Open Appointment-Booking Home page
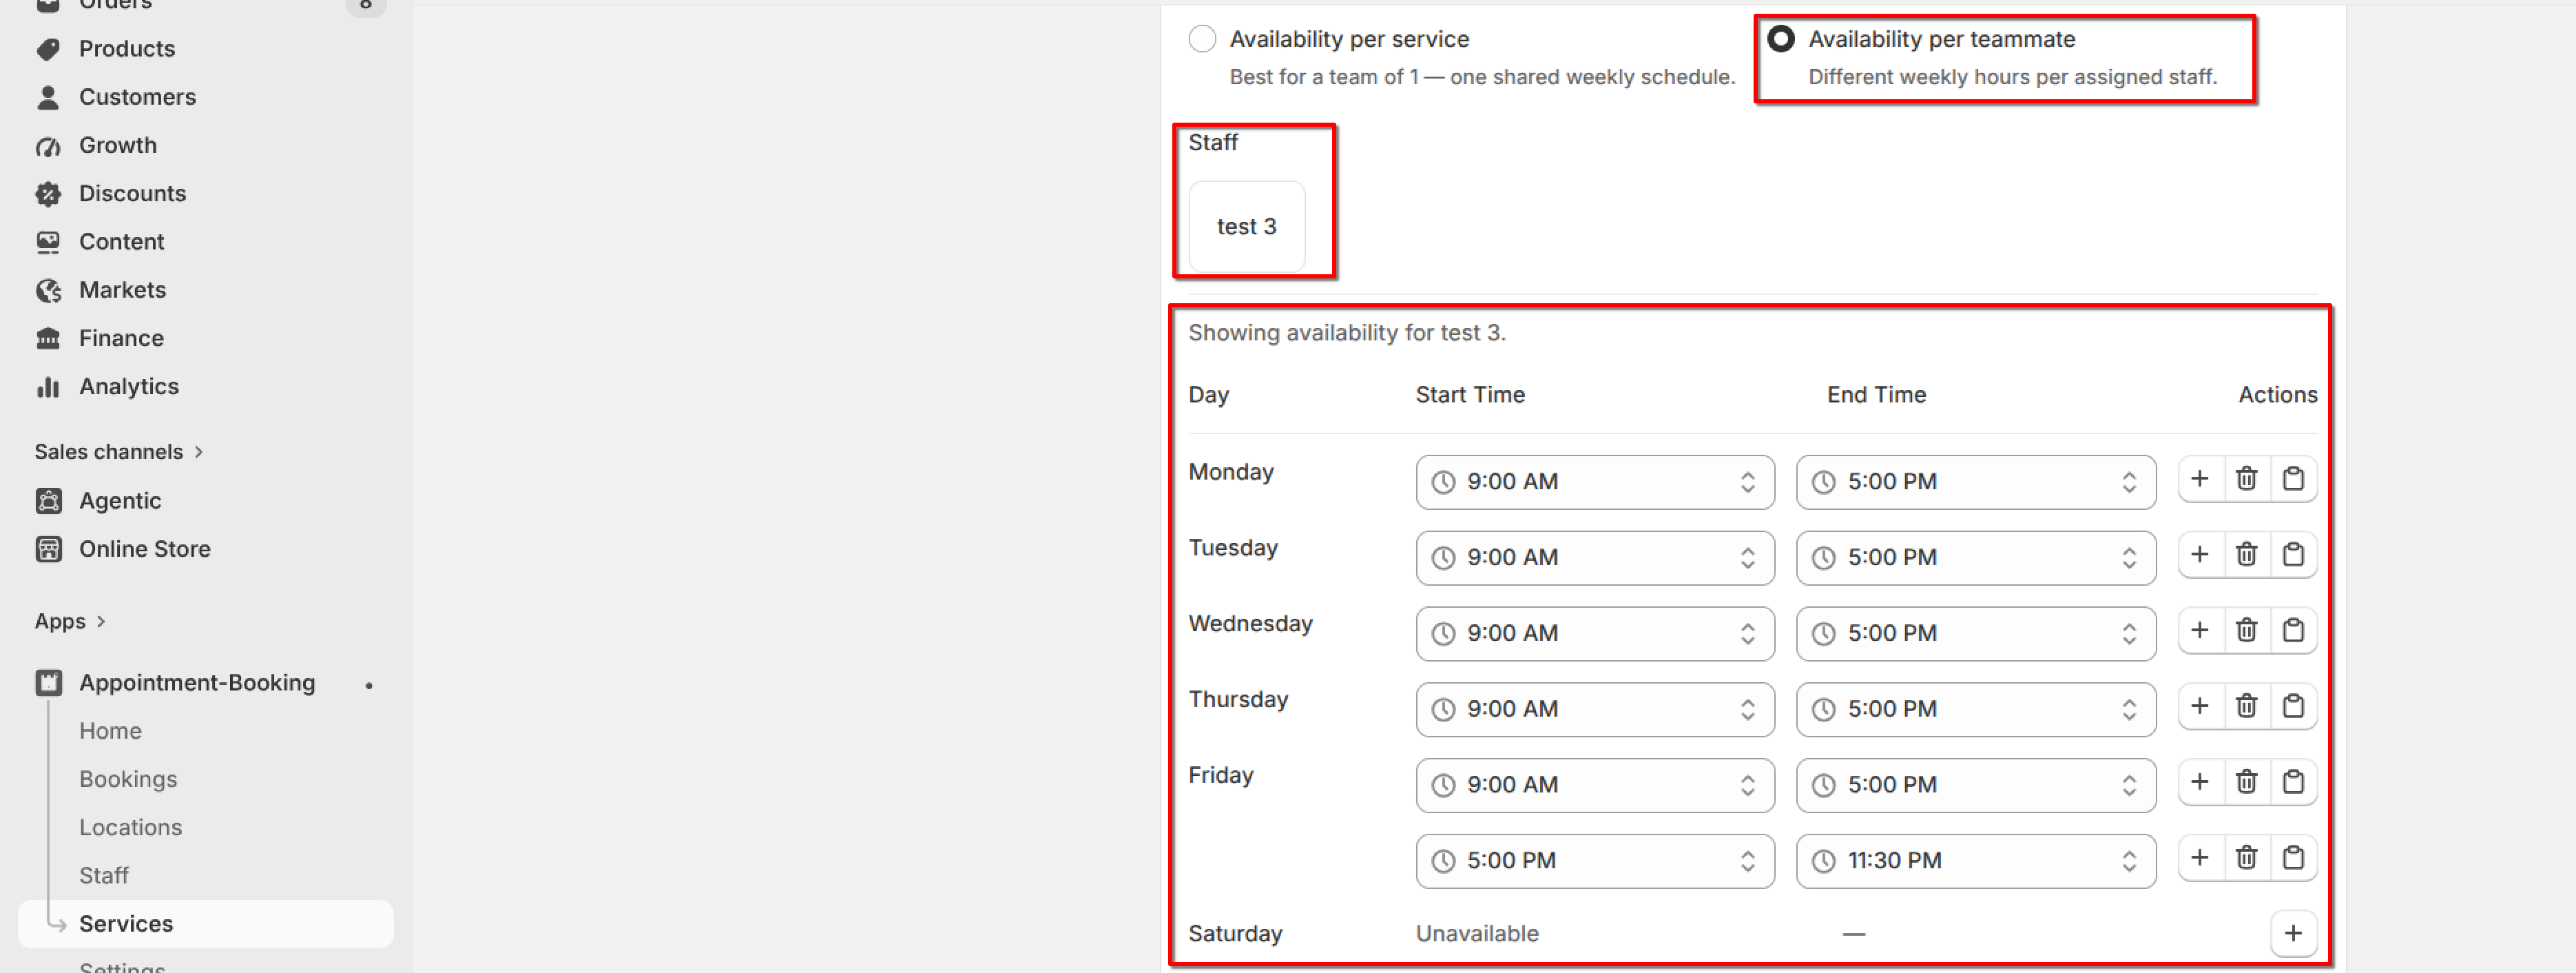 [x=110, y=732]
